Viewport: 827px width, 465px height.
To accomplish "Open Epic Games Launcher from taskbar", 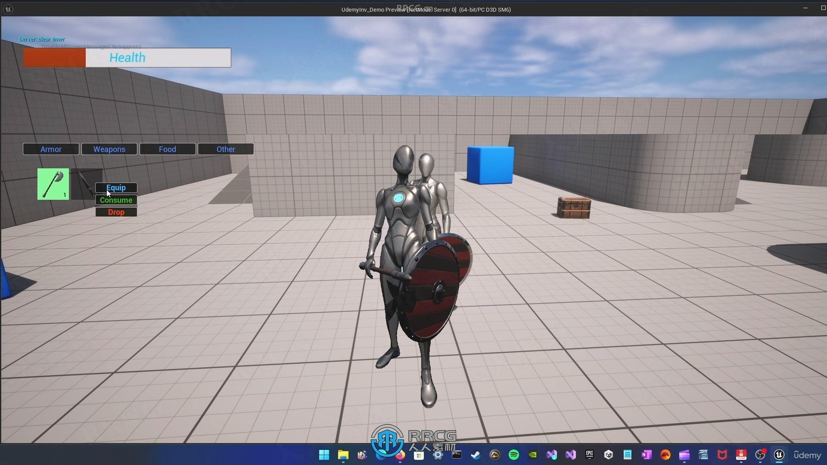I will point(589,454).
